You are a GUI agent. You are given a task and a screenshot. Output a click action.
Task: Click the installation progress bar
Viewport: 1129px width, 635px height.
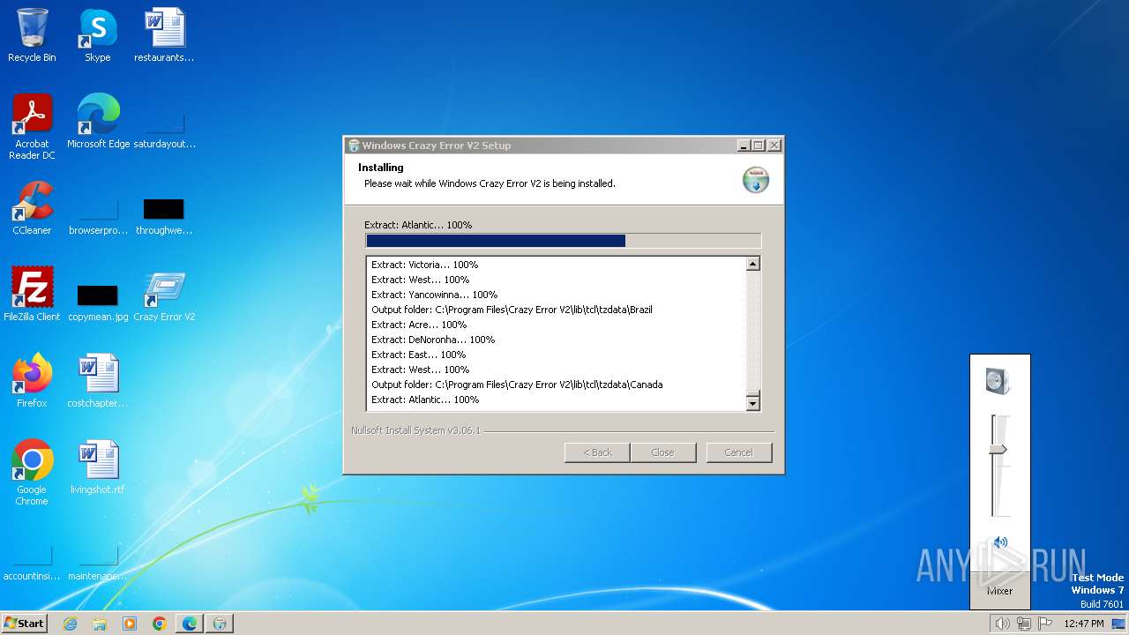point(563,241)
